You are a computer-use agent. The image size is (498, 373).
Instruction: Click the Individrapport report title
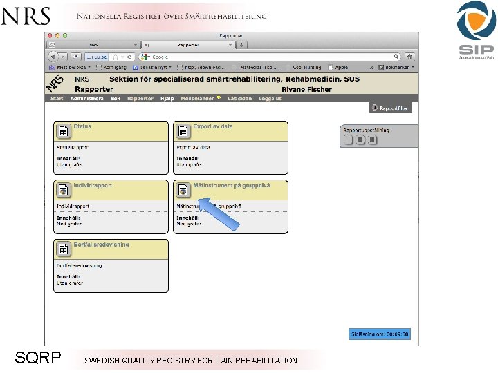point(93,185)
